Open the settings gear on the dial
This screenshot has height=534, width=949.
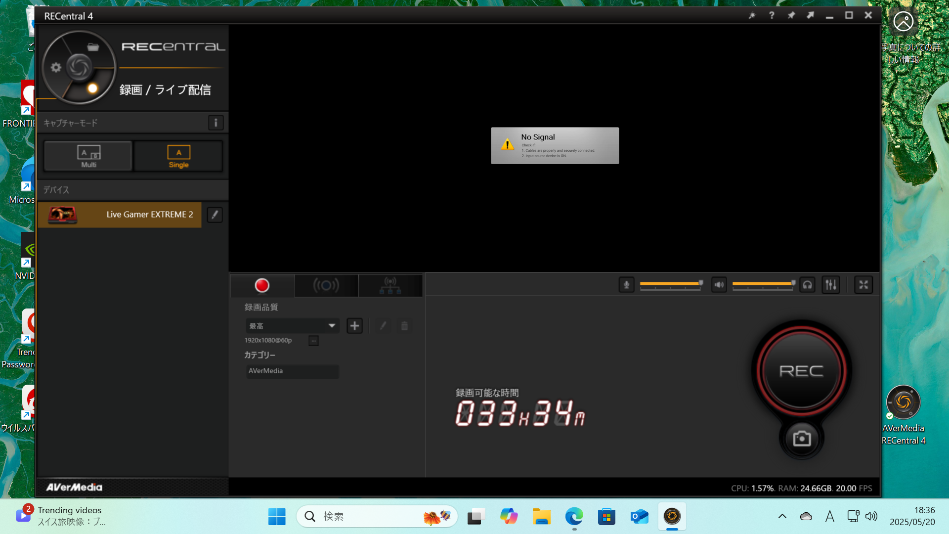coord(56,67)
